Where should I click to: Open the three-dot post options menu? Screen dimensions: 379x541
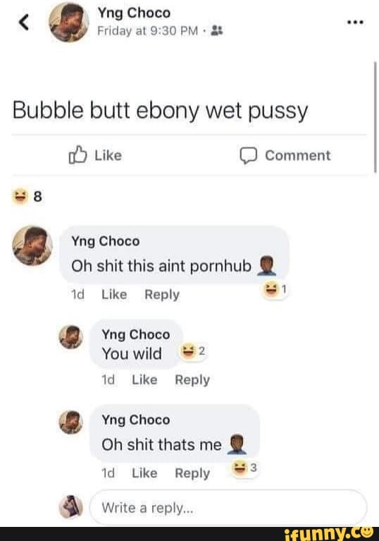(x=355, y=23)
